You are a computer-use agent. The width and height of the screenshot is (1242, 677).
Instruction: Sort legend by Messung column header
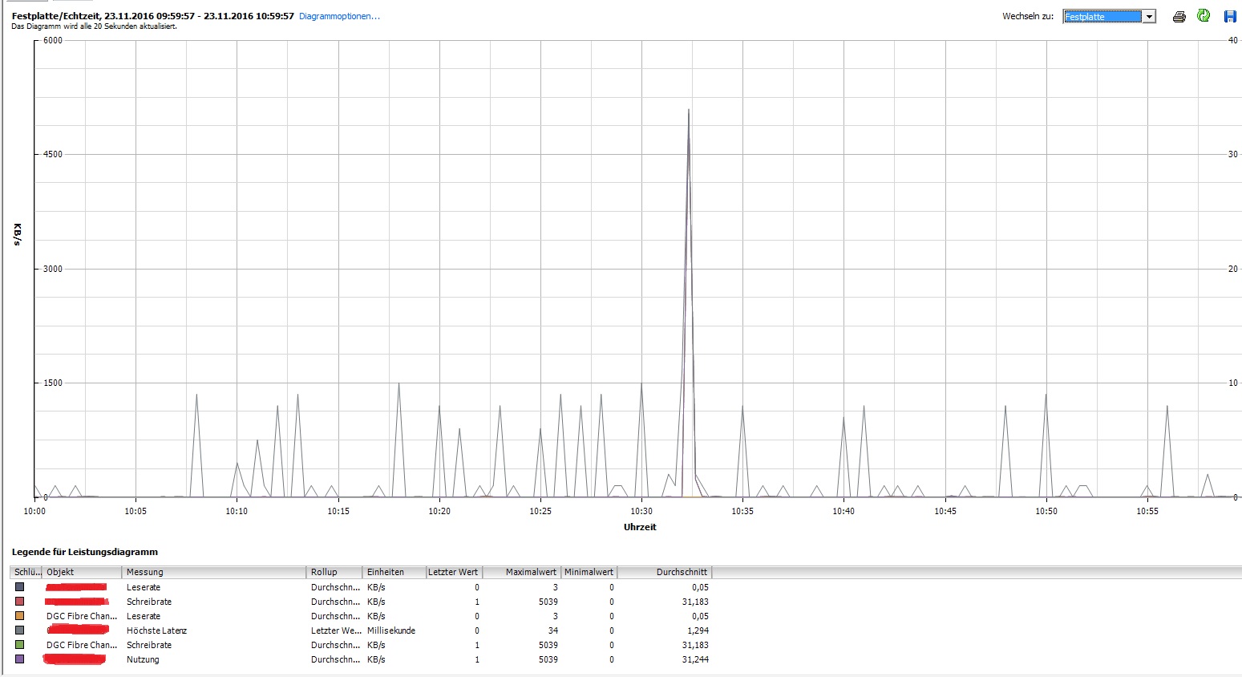[144, 572]
